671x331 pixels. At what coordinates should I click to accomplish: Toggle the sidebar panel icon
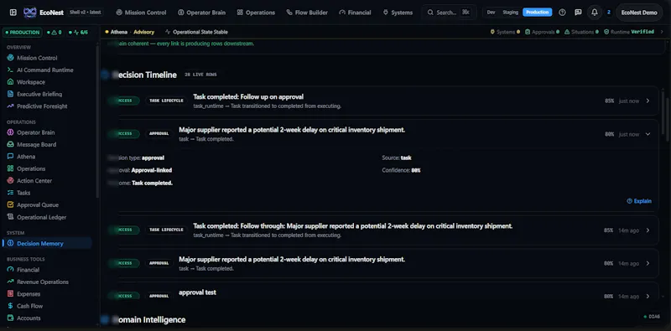pyautogui.click(x=13, y=13)
